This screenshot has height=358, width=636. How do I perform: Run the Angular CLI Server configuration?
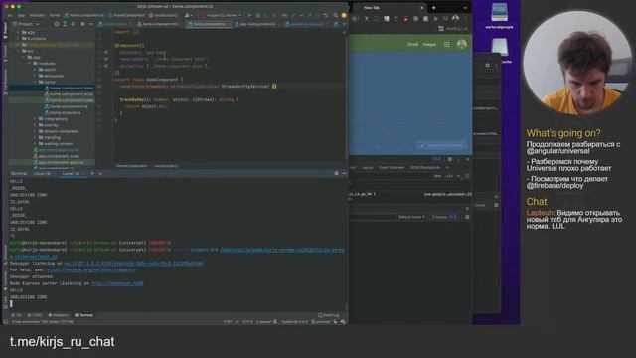tap(249, 15)
